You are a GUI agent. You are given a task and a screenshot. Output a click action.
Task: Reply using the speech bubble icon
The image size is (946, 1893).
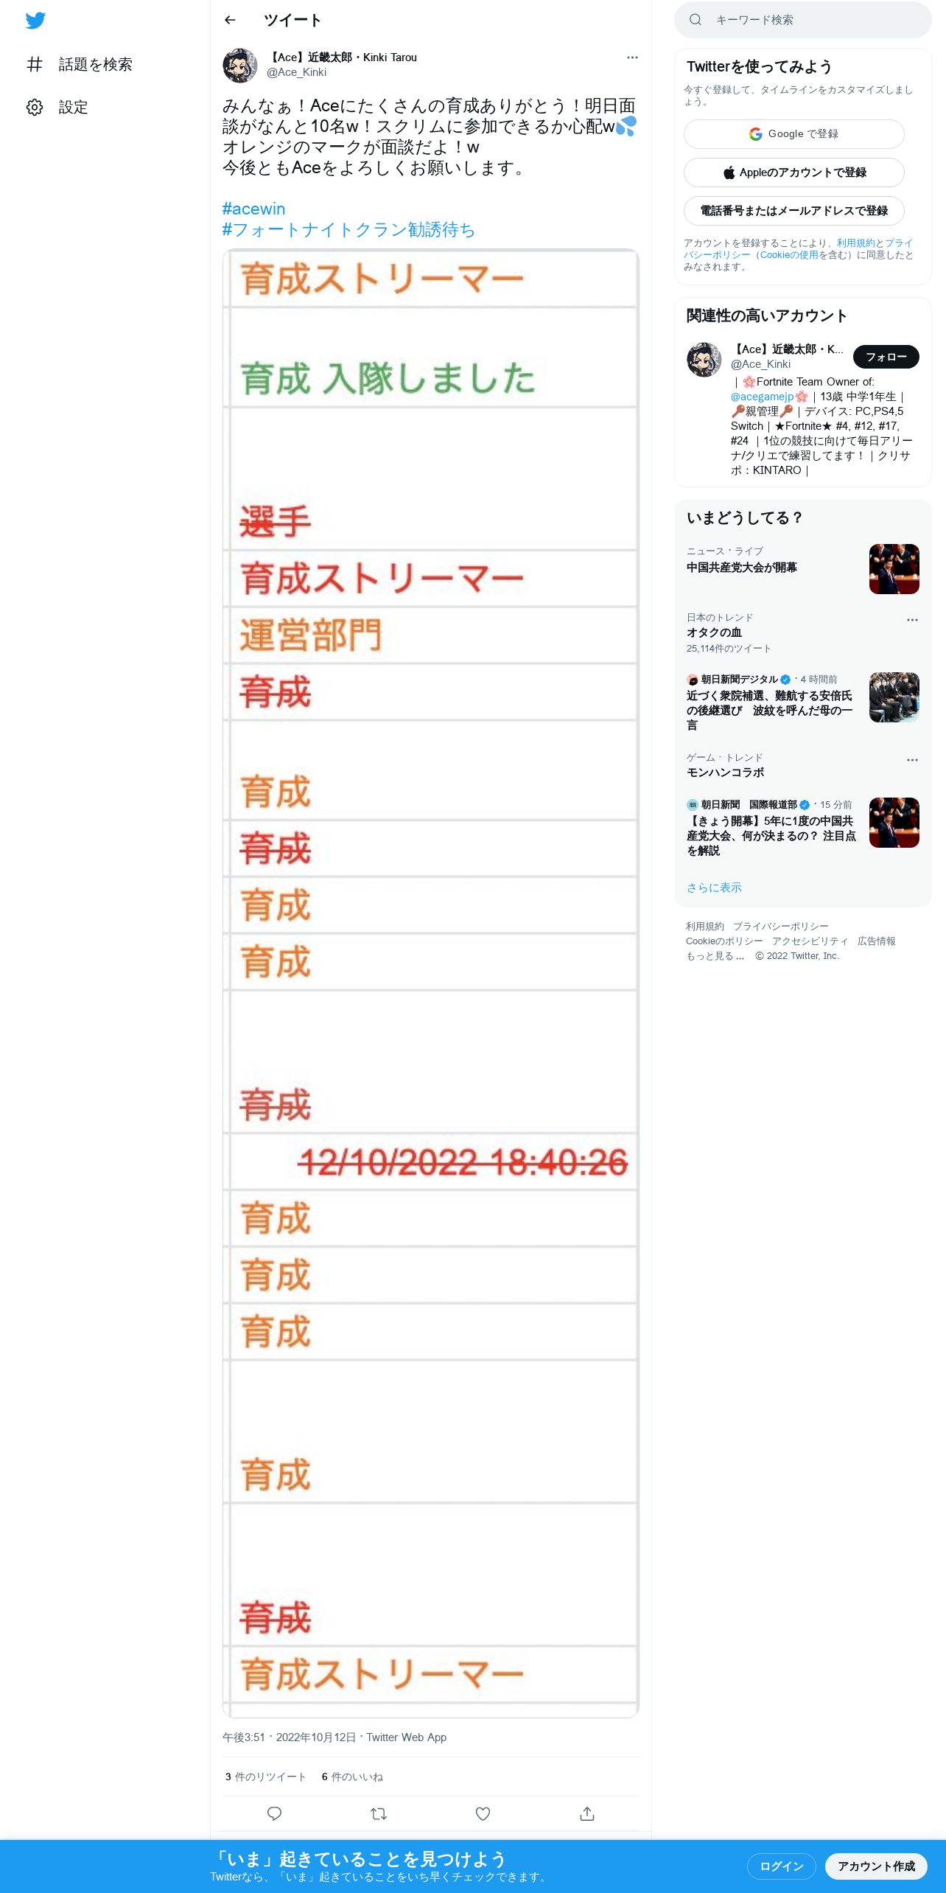point(274,1813)
